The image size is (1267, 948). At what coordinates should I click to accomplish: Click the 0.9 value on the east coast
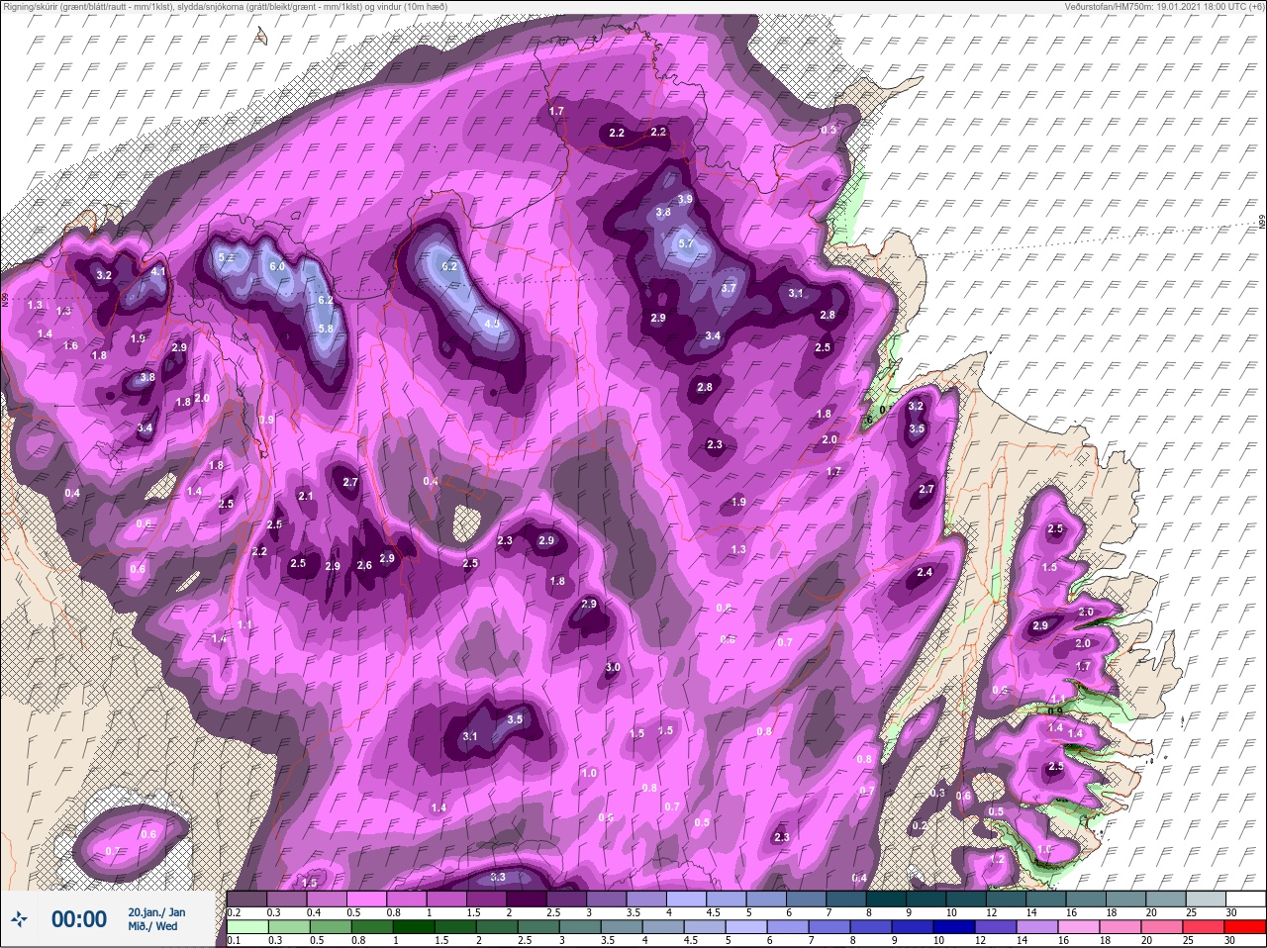(x=1055, y=711)
